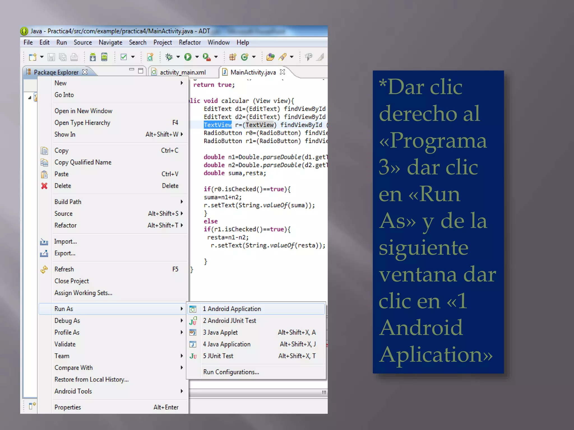The image size is (574, 430).
Task: Open the Source menu in the menu bar
Action: coord(83,43)
